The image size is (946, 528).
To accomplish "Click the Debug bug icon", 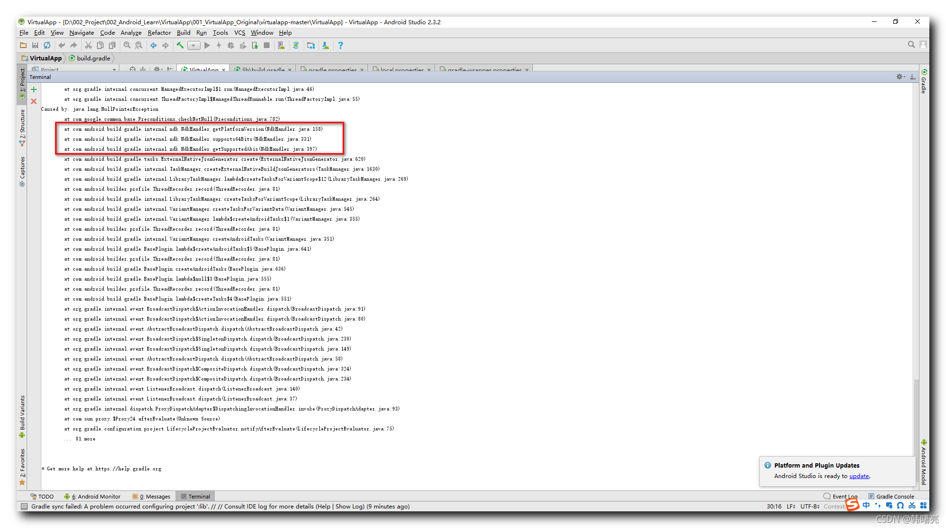I will (x=231, y=45).
